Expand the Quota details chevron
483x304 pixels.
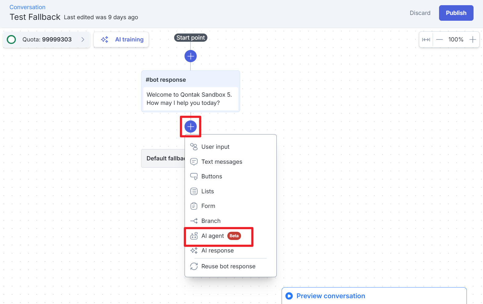click(x=83, y=40)
